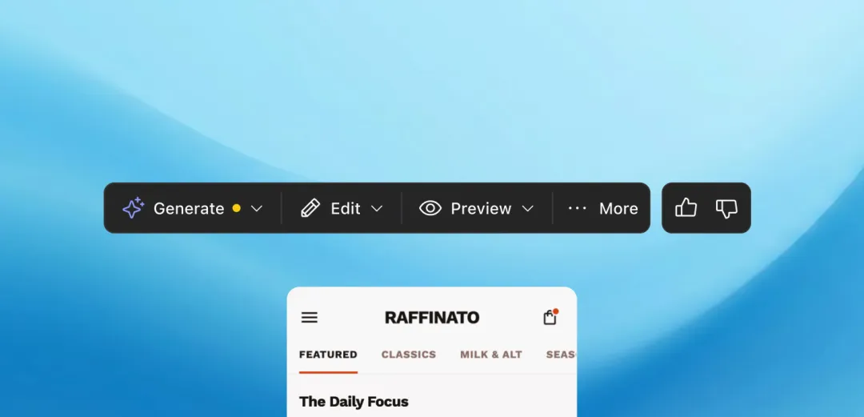Open the hamburger menu in Raffinato
Screen dimensions: 864x417
[309, 317]
